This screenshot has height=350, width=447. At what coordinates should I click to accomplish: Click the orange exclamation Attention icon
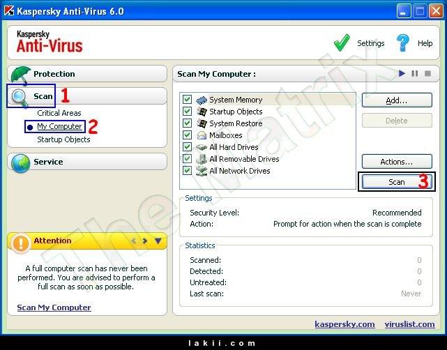point(20,243)
